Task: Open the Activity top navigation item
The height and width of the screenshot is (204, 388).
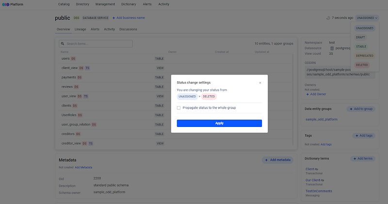Action: (x=164, y=4)
